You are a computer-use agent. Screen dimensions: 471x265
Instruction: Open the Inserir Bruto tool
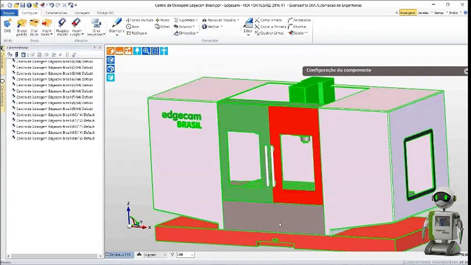[x=47, y=27]
